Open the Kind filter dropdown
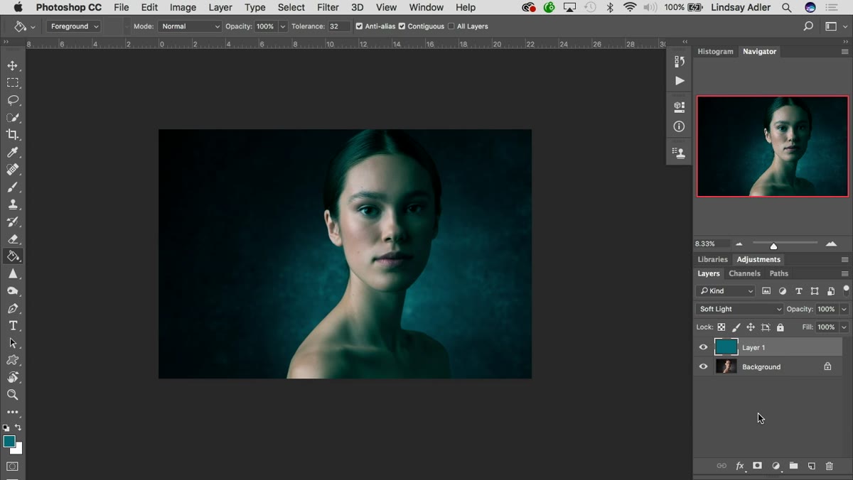853x480 pixels. pos(726,291)
